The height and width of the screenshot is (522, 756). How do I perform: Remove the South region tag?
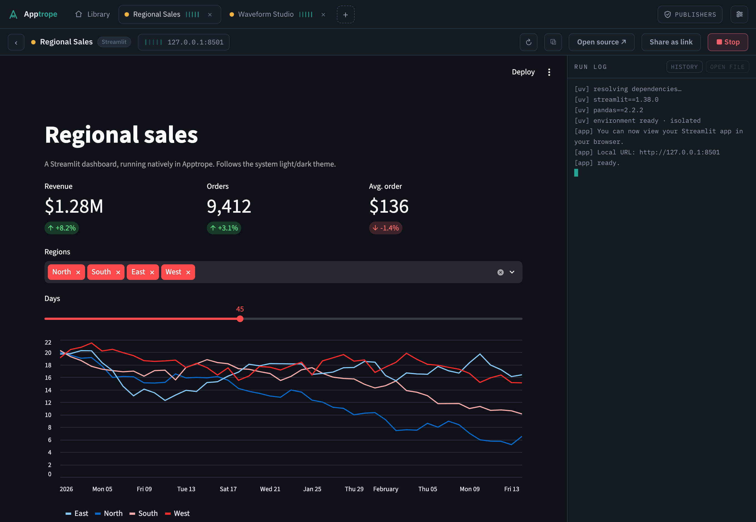point(118,272)
